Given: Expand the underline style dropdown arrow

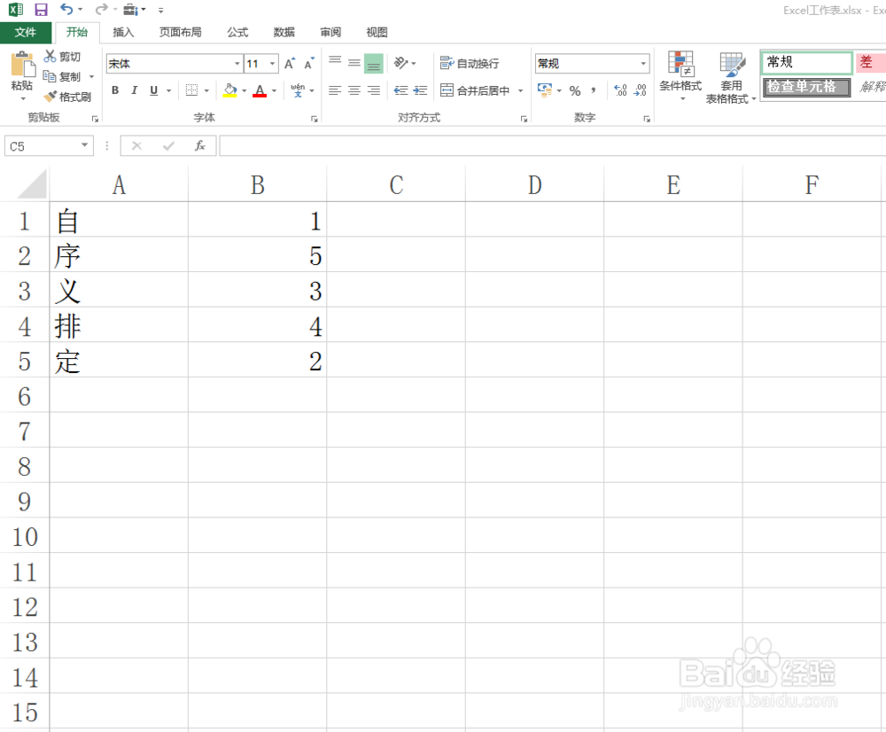Looking at the screenshot, I should (x=168, y=90).
